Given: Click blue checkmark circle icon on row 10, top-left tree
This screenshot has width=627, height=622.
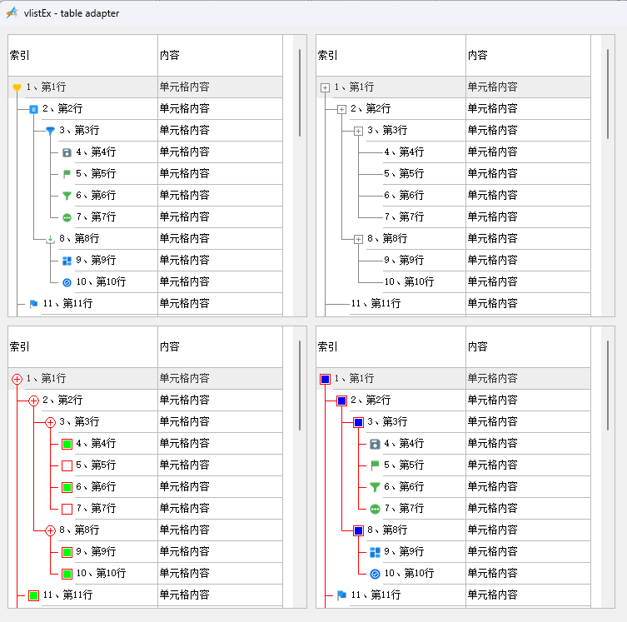Looking at the screenshot, I should point(67,282).
